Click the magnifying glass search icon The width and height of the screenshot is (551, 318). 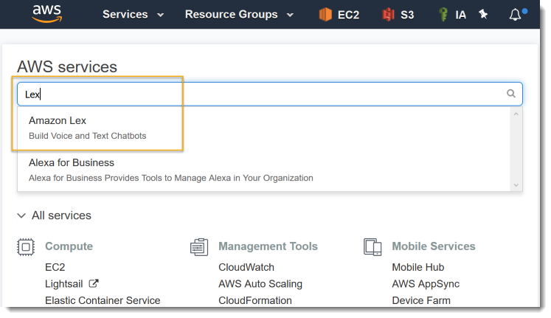[511, 94]
